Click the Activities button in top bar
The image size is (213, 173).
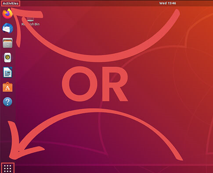click(x=11, y=4)
